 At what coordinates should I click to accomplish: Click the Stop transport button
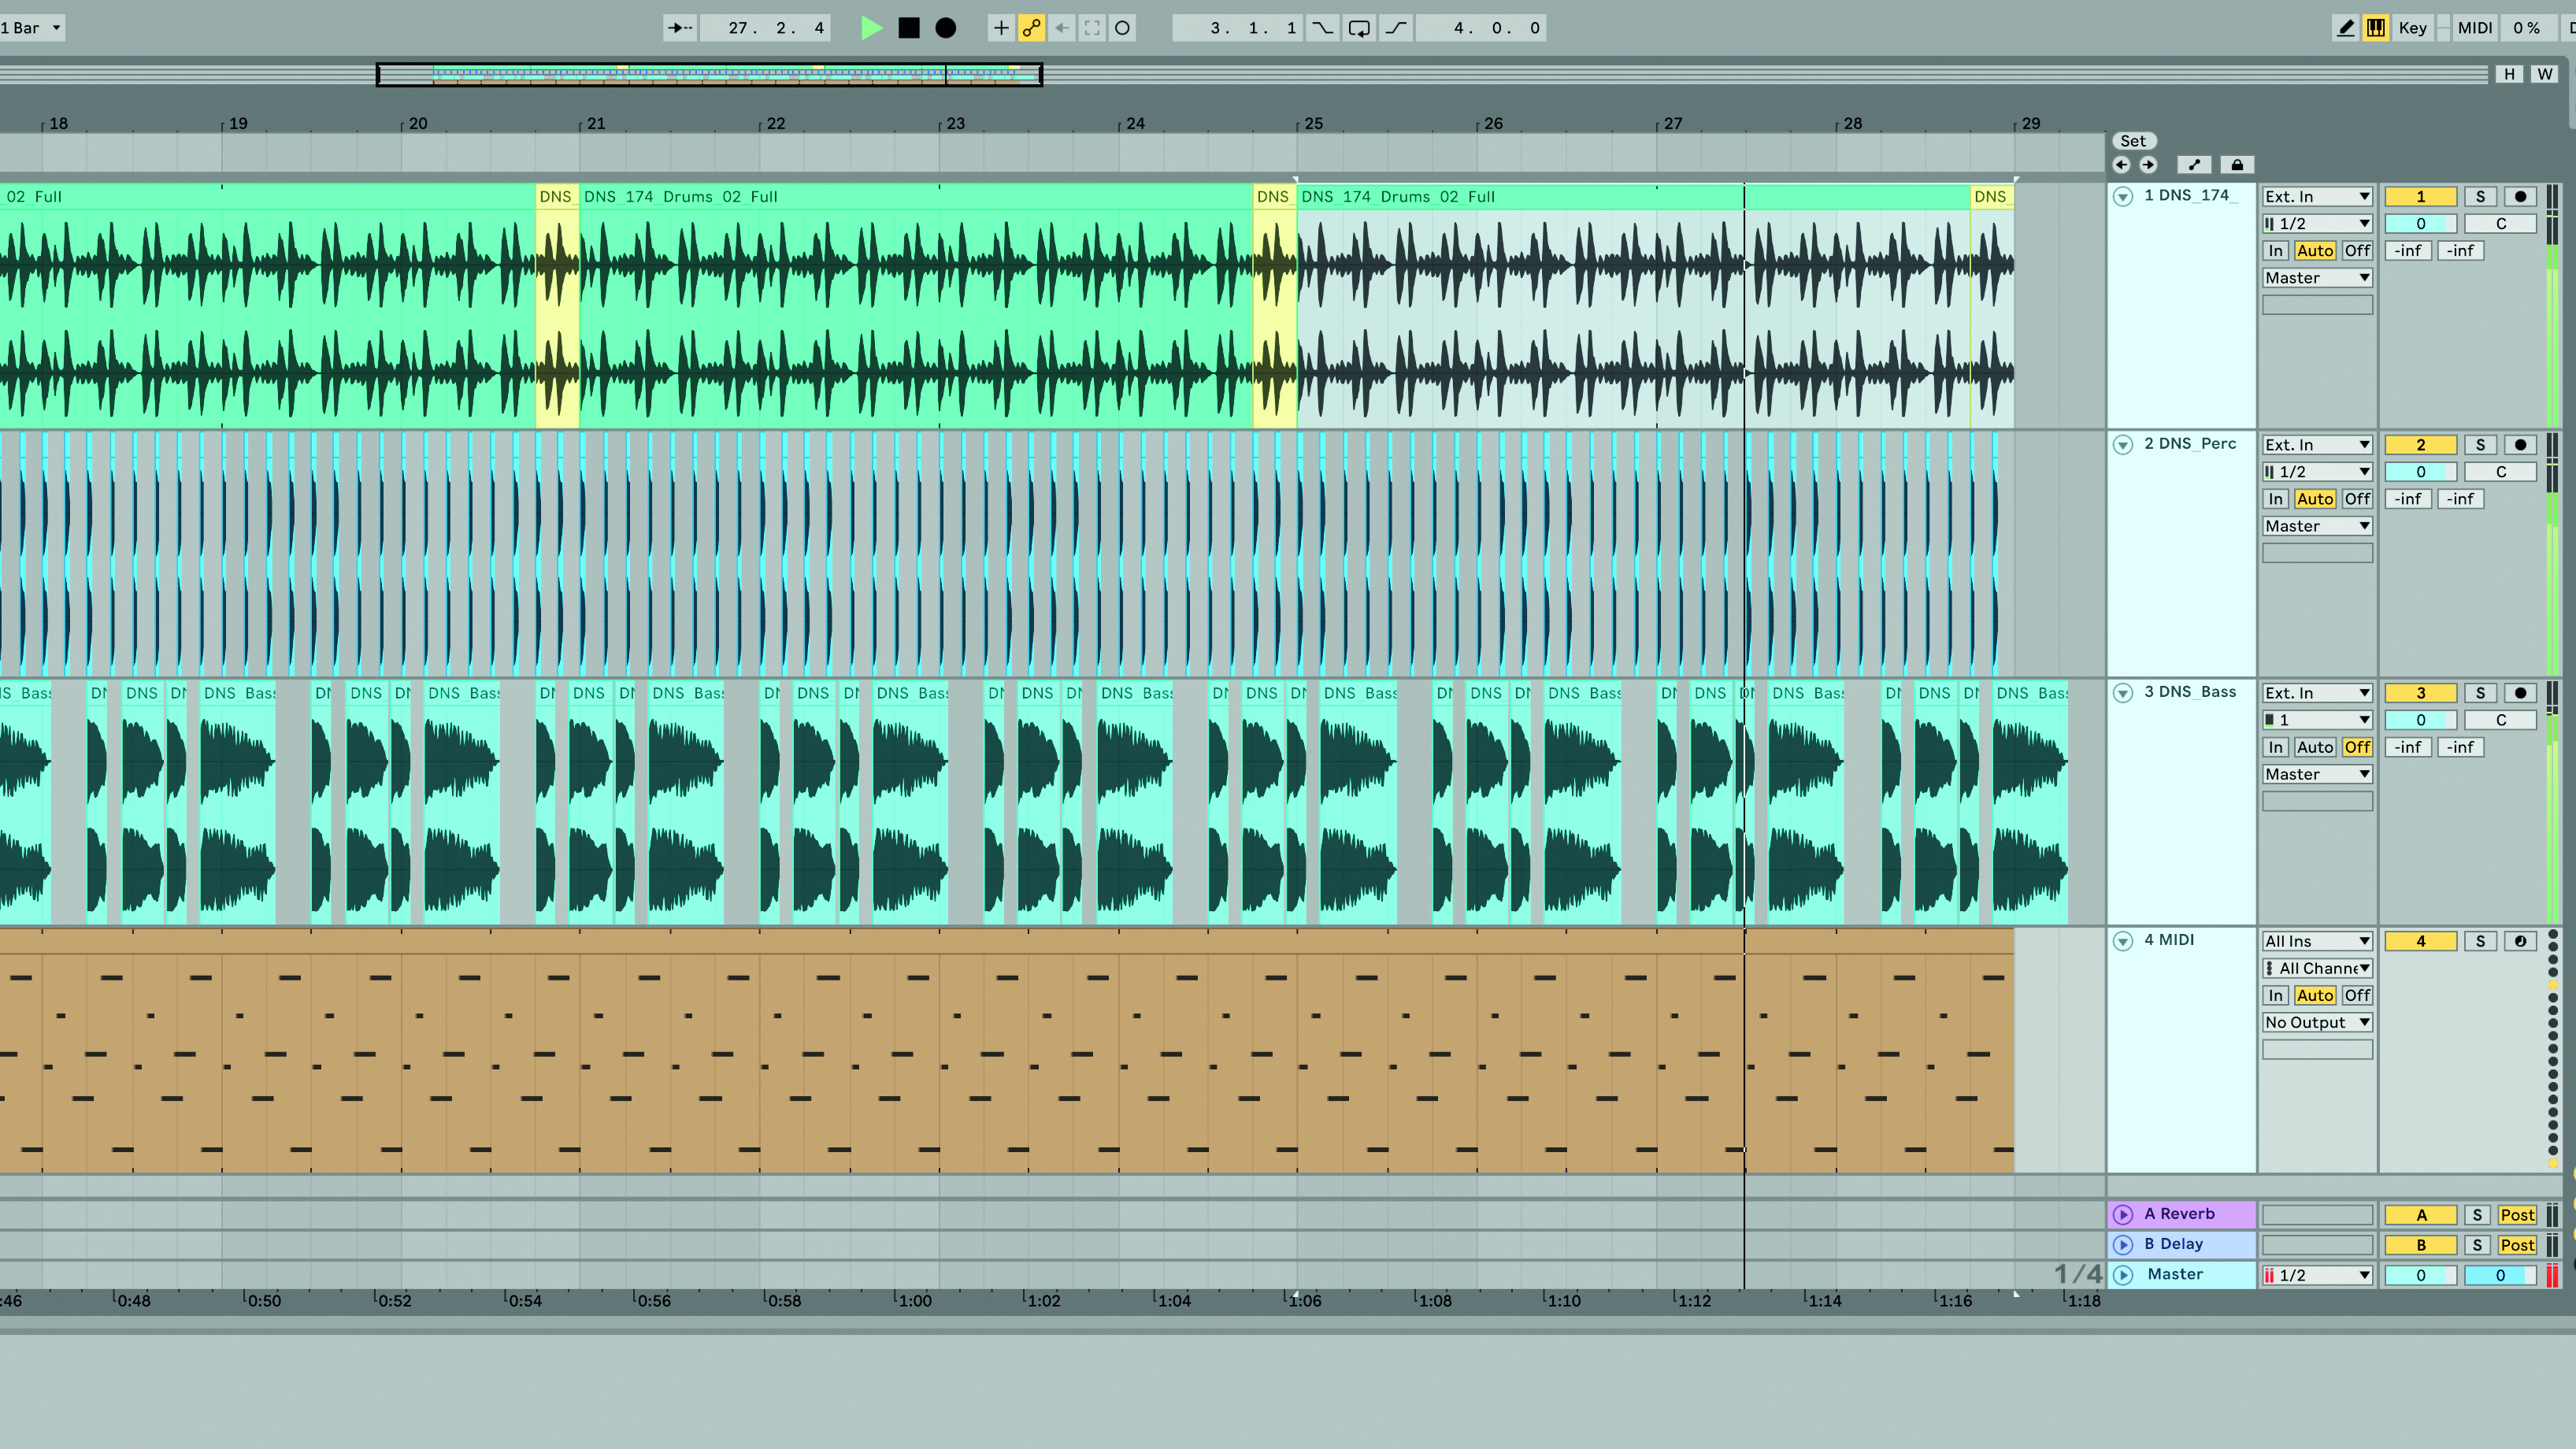(x=908, y=28)
